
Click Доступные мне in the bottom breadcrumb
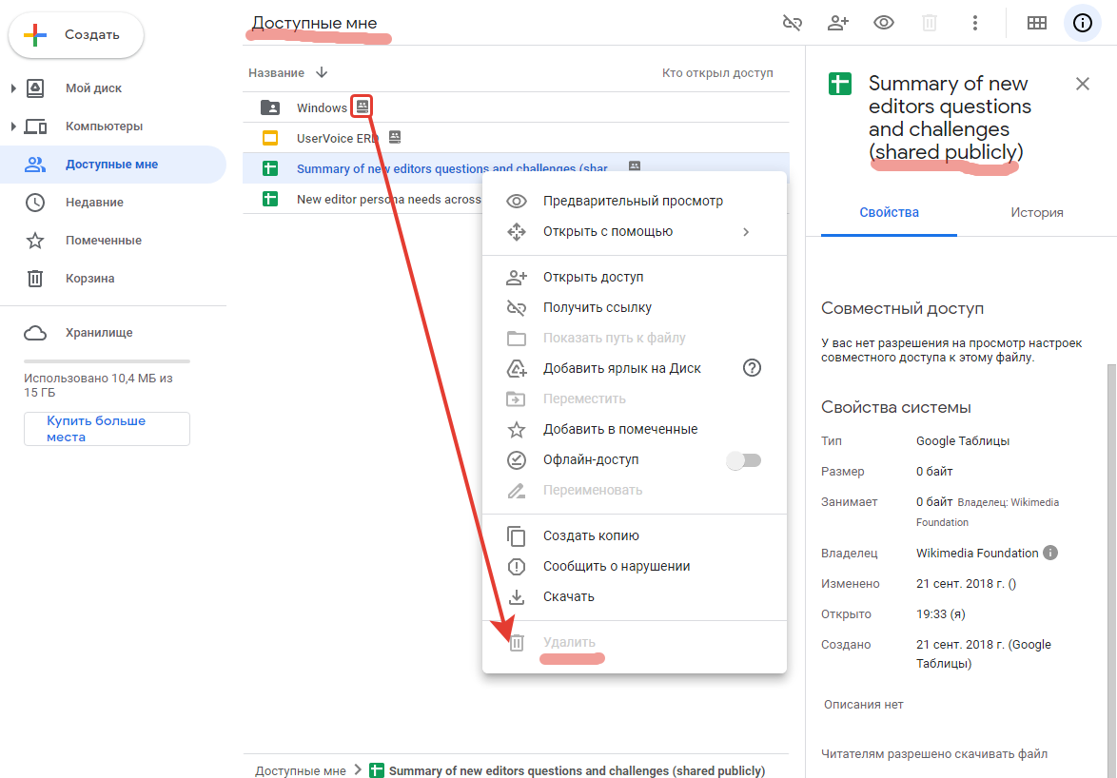pos(301,771)
